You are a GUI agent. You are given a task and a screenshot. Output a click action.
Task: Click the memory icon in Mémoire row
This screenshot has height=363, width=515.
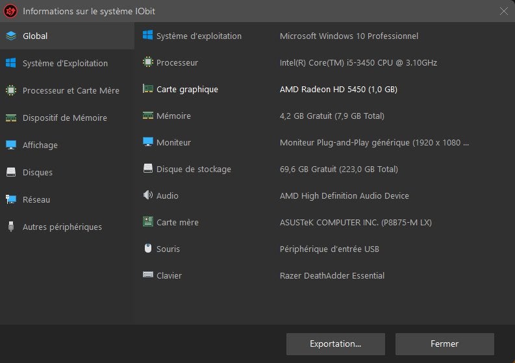pos(148,116)
